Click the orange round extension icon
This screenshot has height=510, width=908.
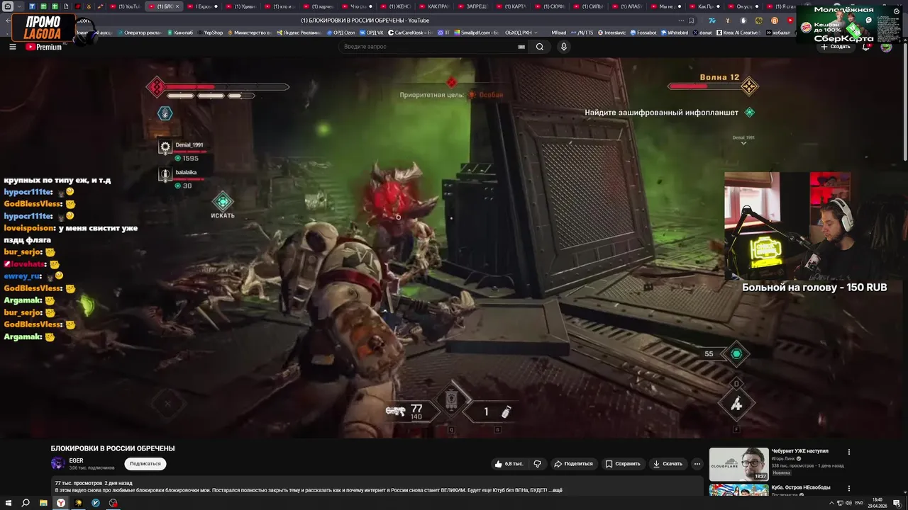click(x=774, y=21)
